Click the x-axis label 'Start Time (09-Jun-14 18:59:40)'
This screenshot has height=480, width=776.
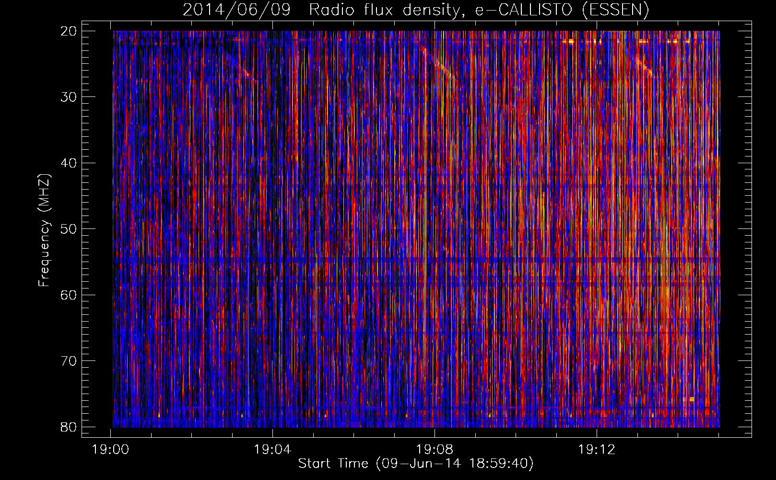tap(416, 464)
